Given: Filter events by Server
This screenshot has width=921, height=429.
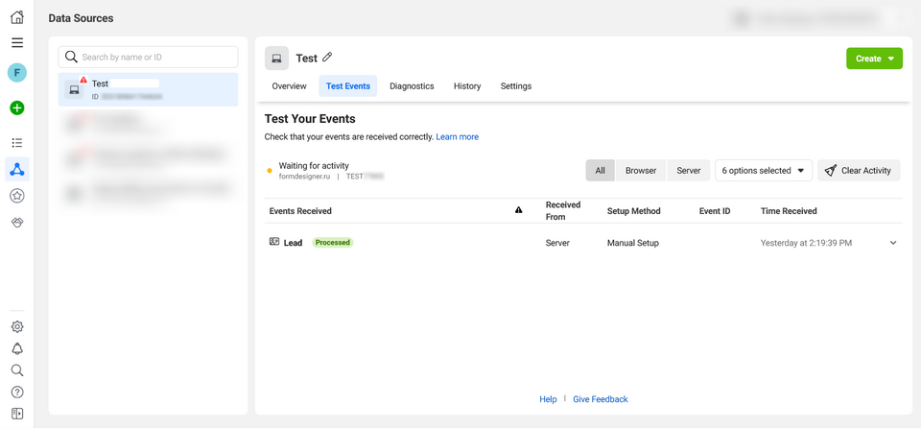Looking at the screenshot, I should [x=689, y=171].
